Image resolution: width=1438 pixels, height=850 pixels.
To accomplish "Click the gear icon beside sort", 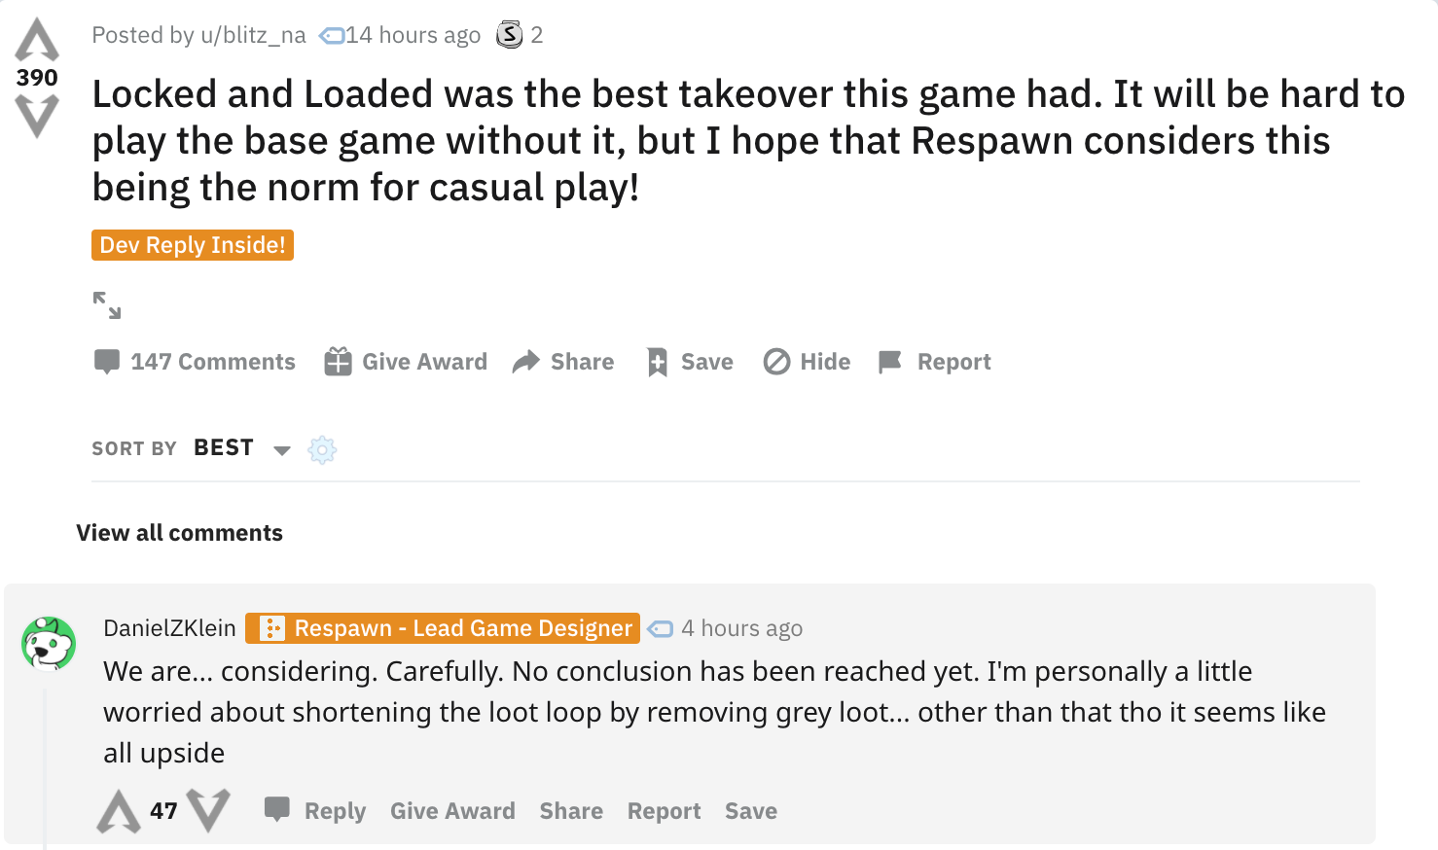I will 322,449.
